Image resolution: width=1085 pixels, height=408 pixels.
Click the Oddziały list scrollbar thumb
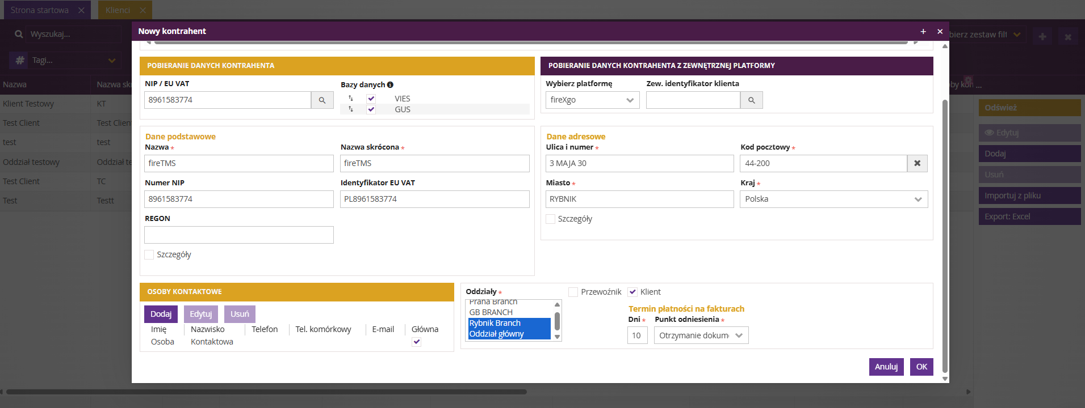(x=557, y=322)
